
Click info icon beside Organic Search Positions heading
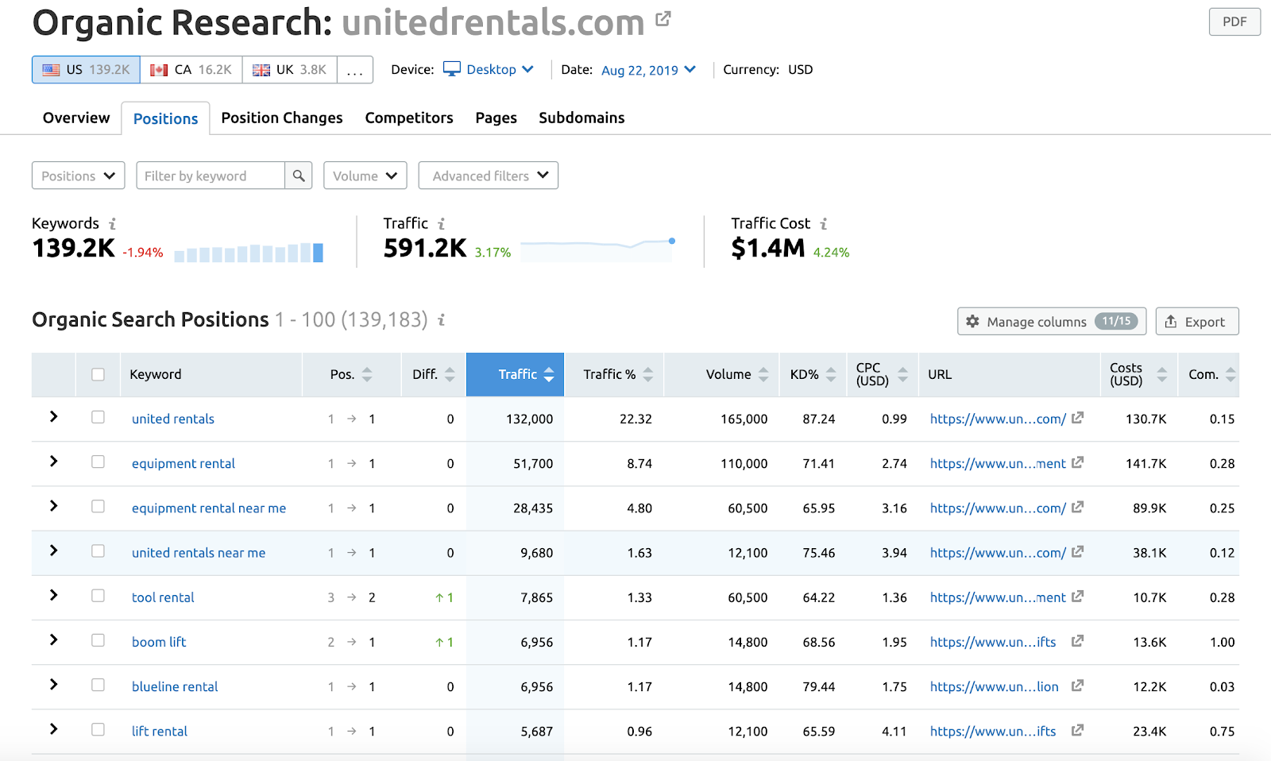click(x=442, y=319)
